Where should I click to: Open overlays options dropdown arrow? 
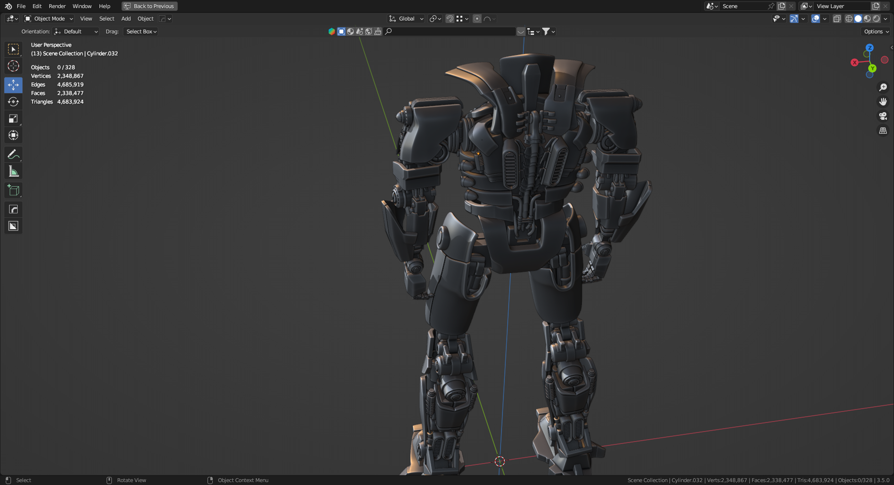point(825,19)
